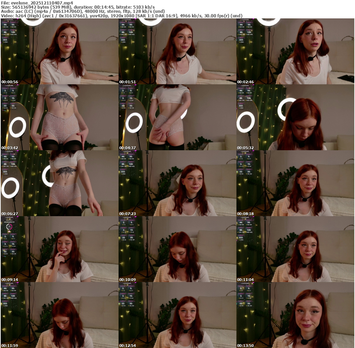Screen dimensions: 355x348
Task: Open the thumbnail at timestamp 00:00:56
Action: (59, 51)
